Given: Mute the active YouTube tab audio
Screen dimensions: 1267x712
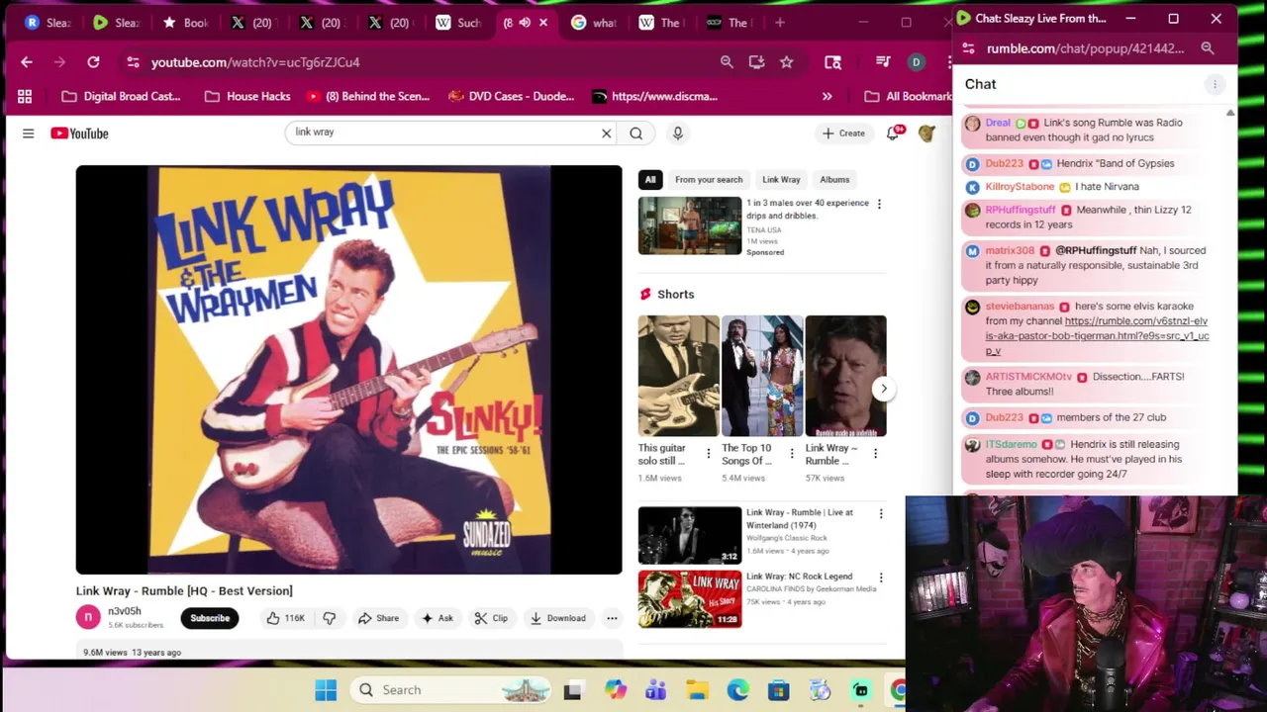Looking at the screenshot, I should coord(526,23).
